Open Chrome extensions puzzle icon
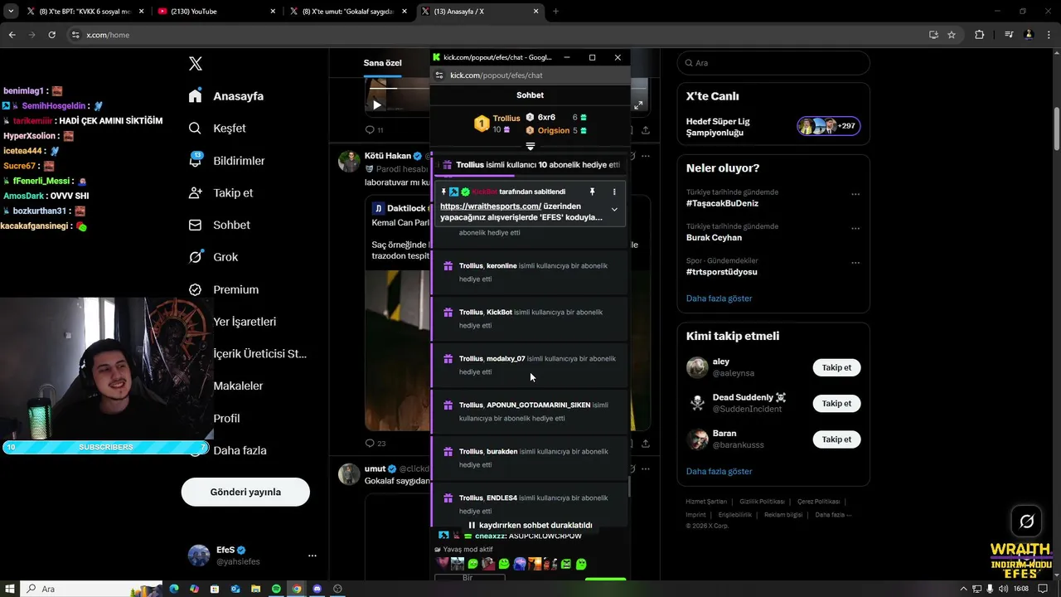1061x597 pixels. tap(980, 35)
